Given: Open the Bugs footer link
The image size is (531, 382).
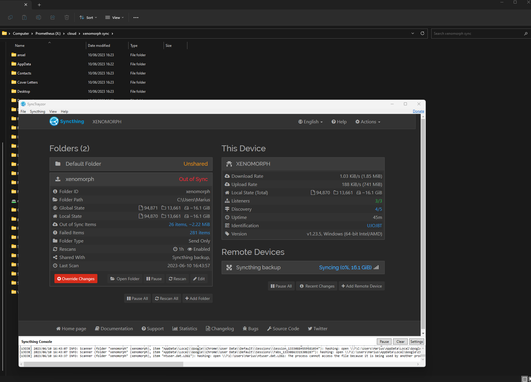Looking at the screenshot, I should coord(250,329).
